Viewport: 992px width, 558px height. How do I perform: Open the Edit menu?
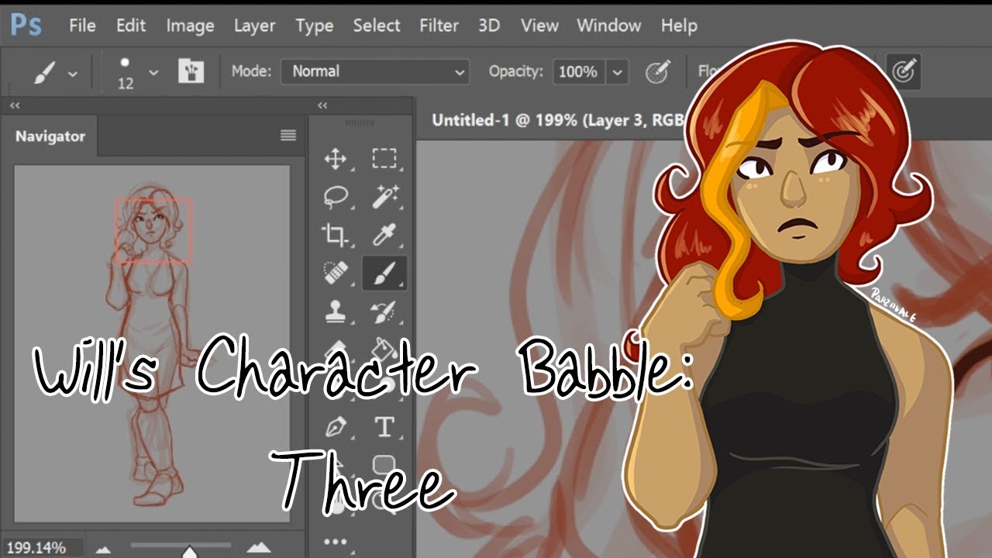[131, 26]
